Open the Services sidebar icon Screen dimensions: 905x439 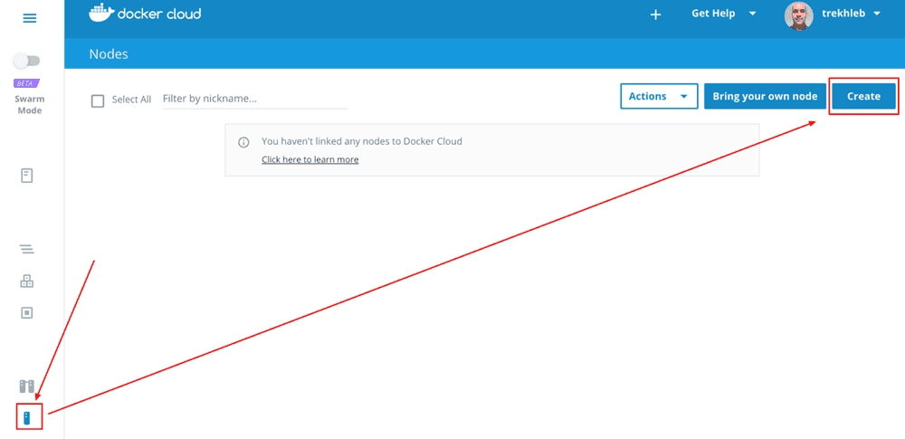click(x=27, y=282)
